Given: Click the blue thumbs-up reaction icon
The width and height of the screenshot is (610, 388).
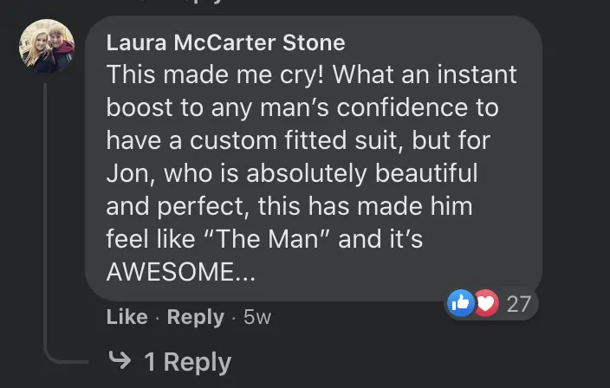Looking at the screenshot, I should coord(461,303).
